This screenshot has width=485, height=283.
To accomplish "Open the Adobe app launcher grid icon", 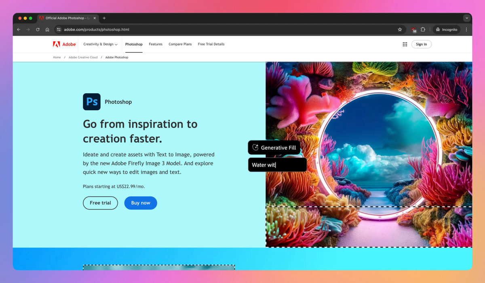I will [x=405, y=44].
